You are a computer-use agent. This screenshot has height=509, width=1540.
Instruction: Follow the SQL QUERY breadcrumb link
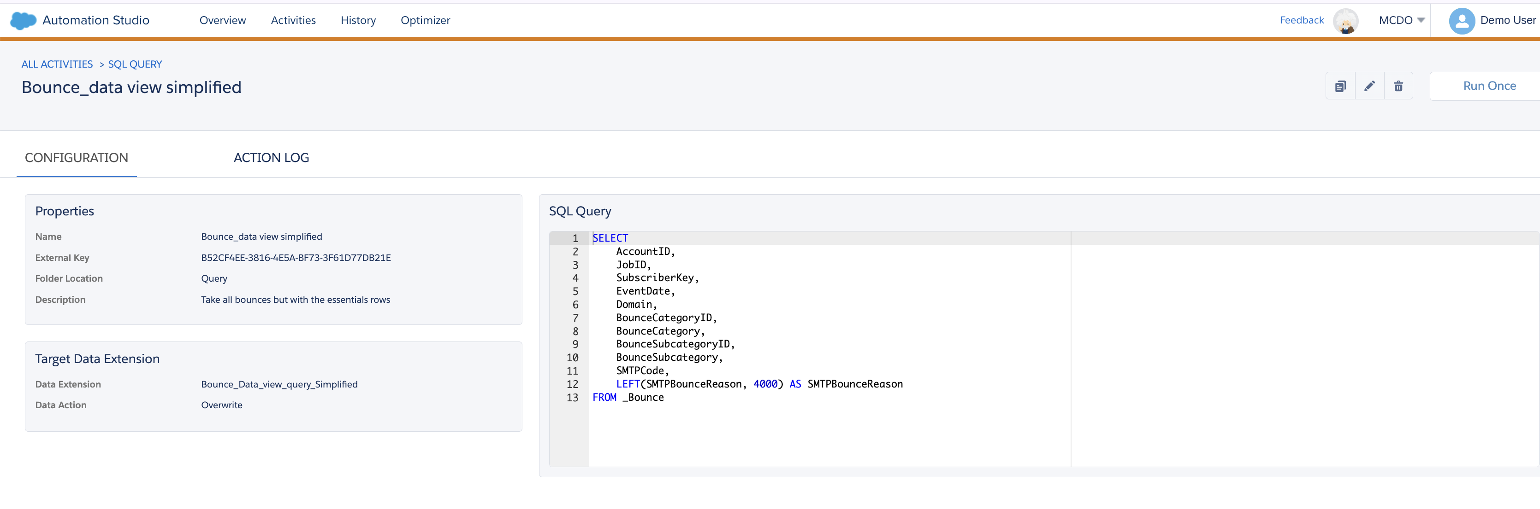coord(135,64)
